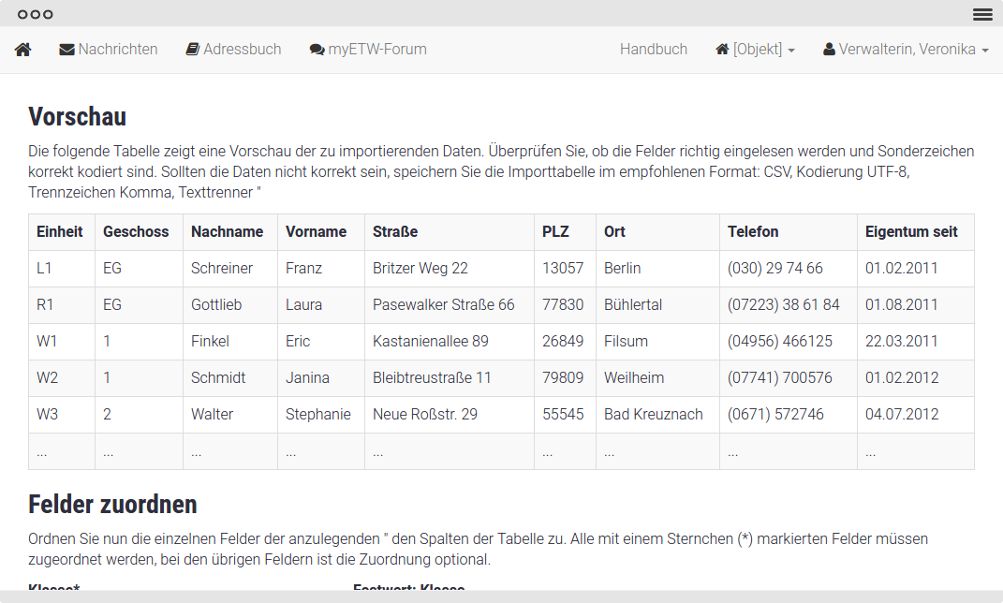Expand the Verwalterin, Veronika user menu caret

985,51
